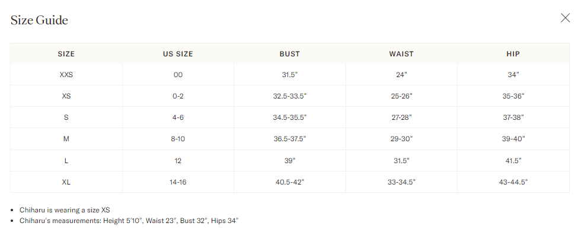Screen dimensions: 575x248
Task: Click the XL size row label
Action: [66, 182]
